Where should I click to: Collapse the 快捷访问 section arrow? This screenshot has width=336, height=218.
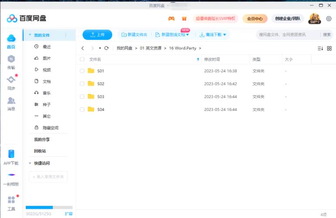click(x=30, y=163)
